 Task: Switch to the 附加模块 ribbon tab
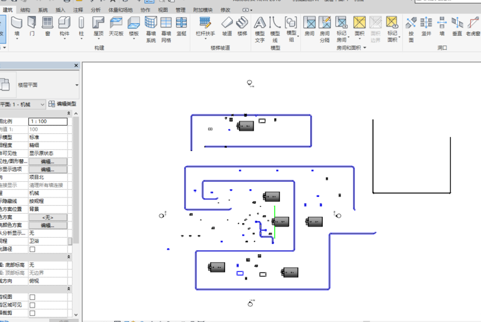[x=203, y=10]
